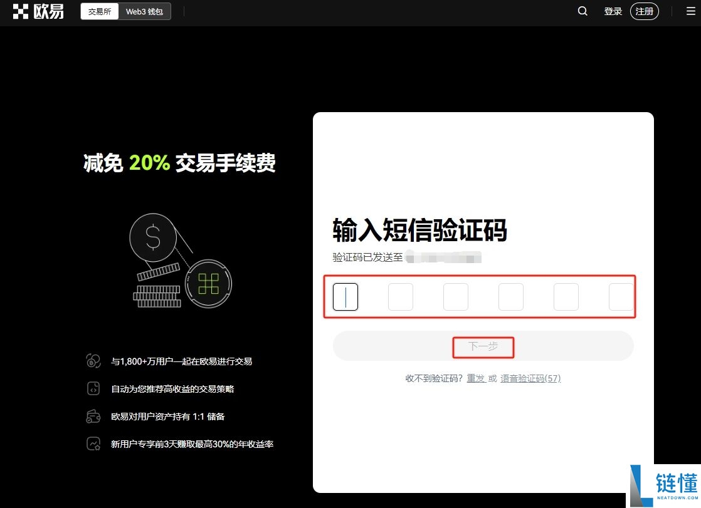The width and height of the screenshot is (701, 508).
Task: Click the 下一步 button
Action: tap(483, 346)
